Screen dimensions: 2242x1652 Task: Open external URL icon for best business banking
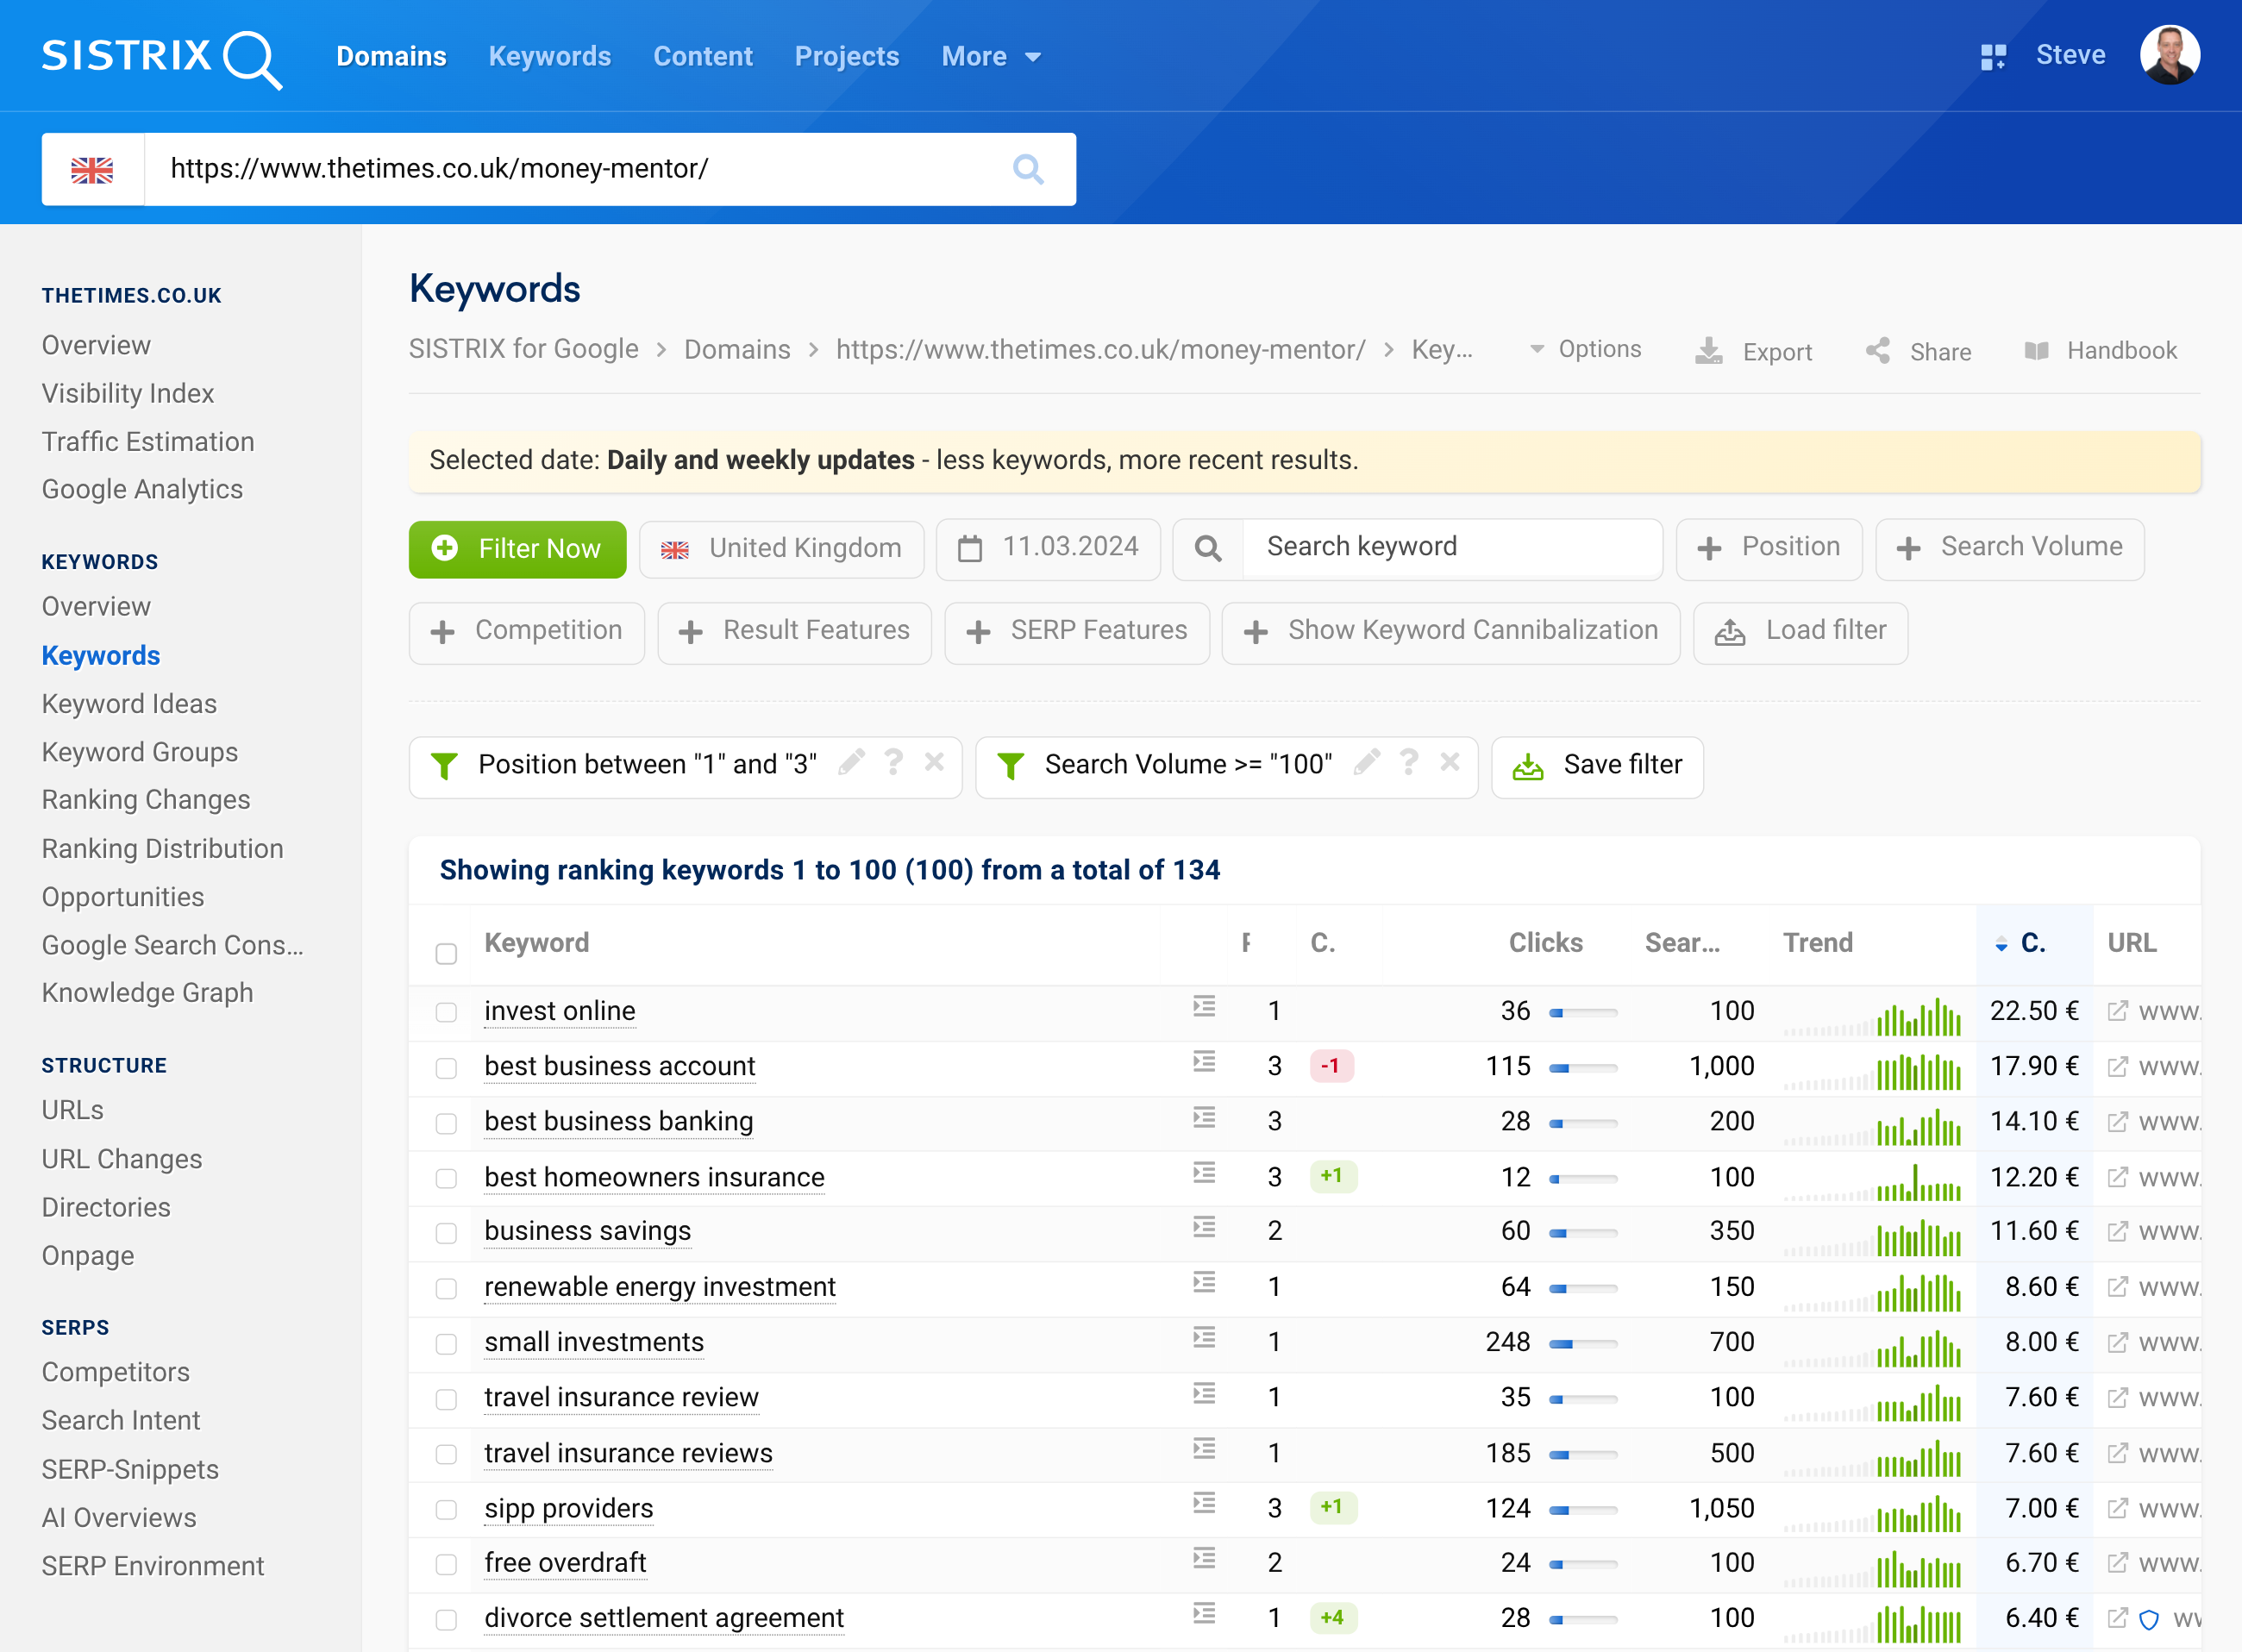[x=2118, y=1122]
